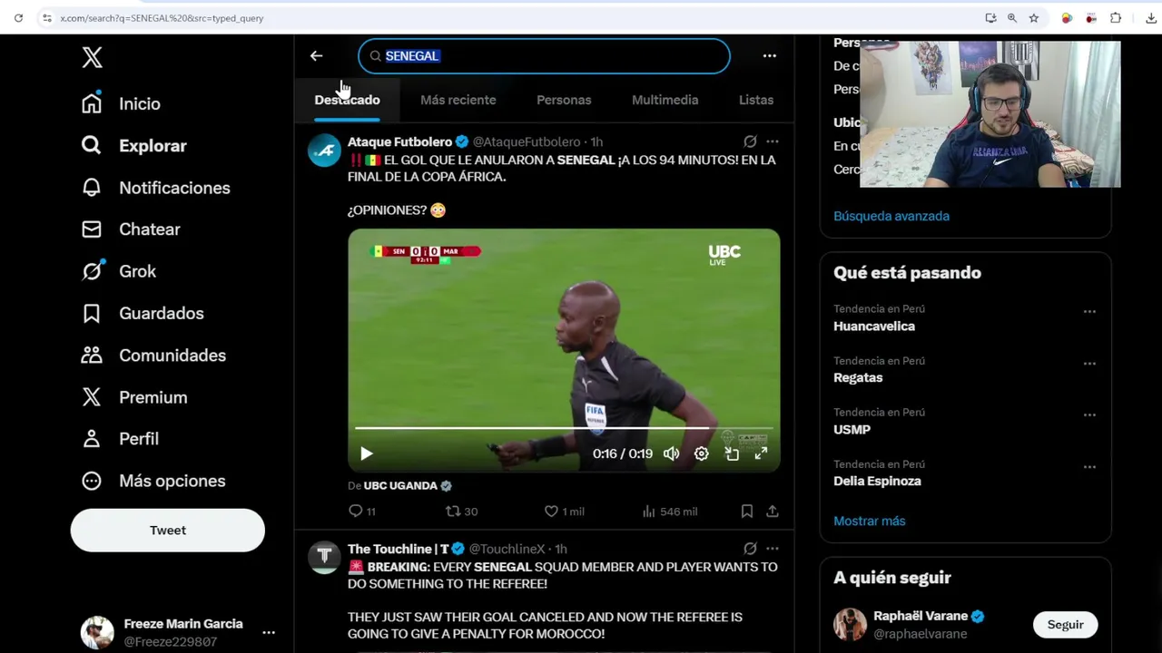View stats for 546 mil views
Screen dimensions: 1162x653
[x=669, y=512]
